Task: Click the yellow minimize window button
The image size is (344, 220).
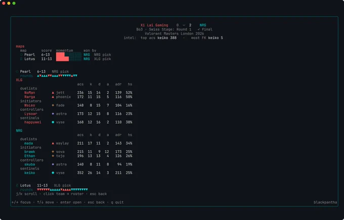Action: coord(9,4)
